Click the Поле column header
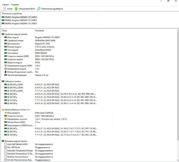 point(4,30)
